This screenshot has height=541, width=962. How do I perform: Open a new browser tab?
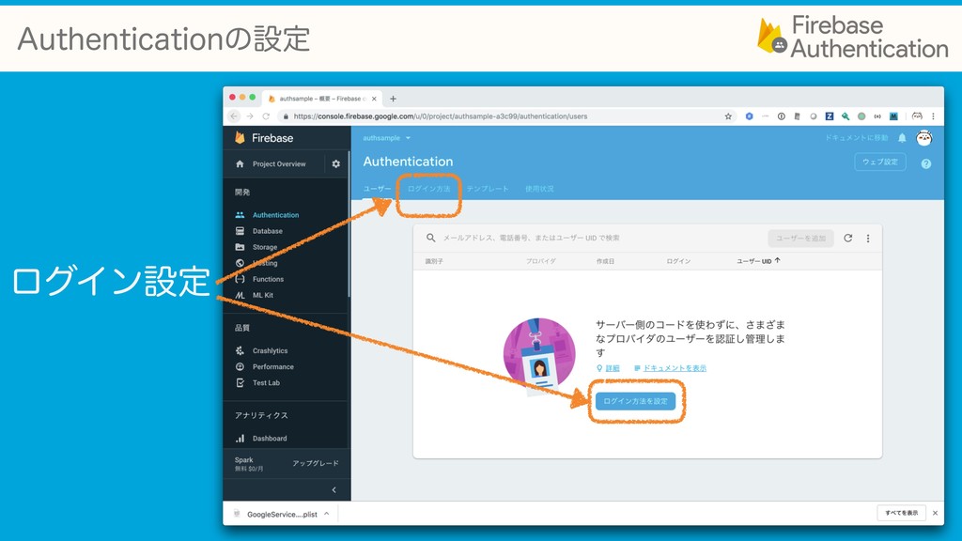pyautogui.click(x=393, y=98)
